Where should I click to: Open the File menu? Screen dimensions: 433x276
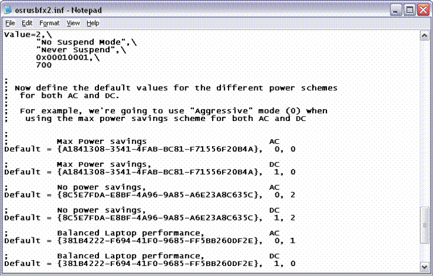pos(10,23)
